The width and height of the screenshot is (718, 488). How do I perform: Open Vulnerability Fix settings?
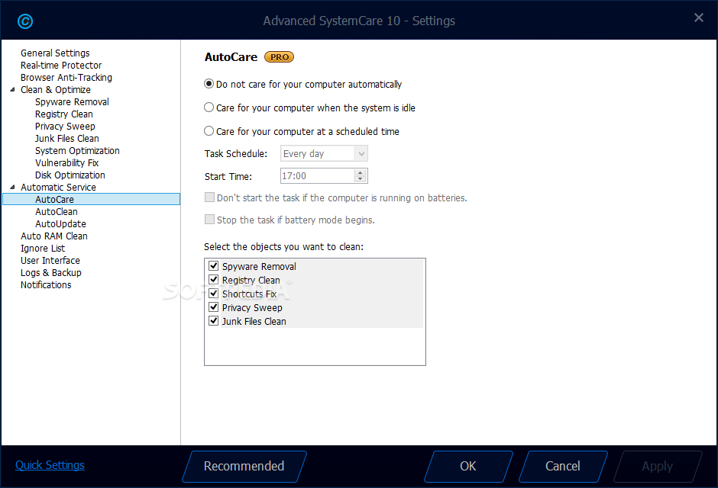[x=67, y=162]
